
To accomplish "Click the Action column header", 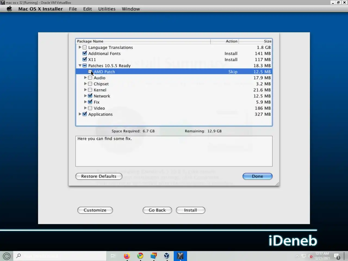I will click(225, 41).
